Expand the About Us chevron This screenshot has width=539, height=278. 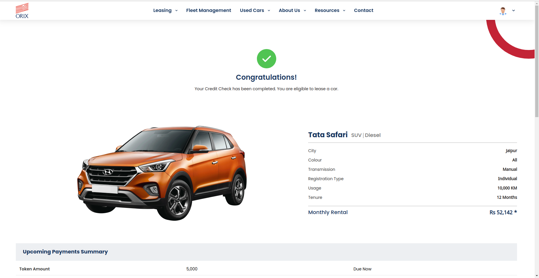(305, 11)
